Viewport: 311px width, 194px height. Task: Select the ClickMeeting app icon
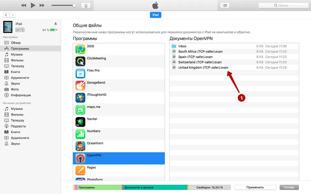(80, 61)
